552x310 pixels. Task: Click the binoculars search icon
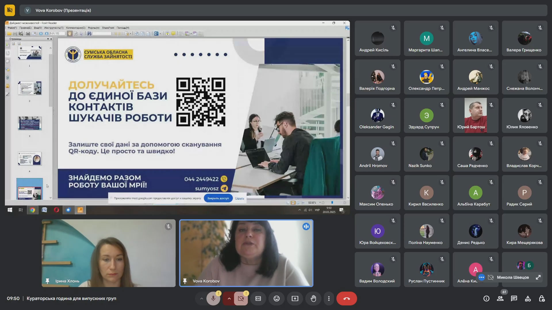click(x=89, y=34)
